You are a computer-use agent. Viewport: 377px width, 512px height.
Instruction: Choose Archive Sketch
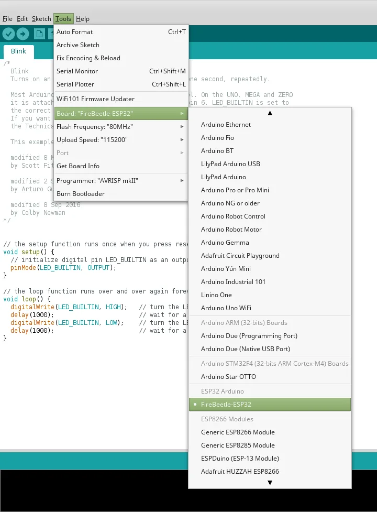point(121,45)
